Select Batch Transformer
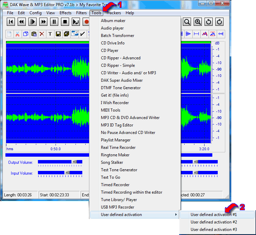The height and width of the screenshot is (235, 256). pyautogui.click(x=135, y=36)
